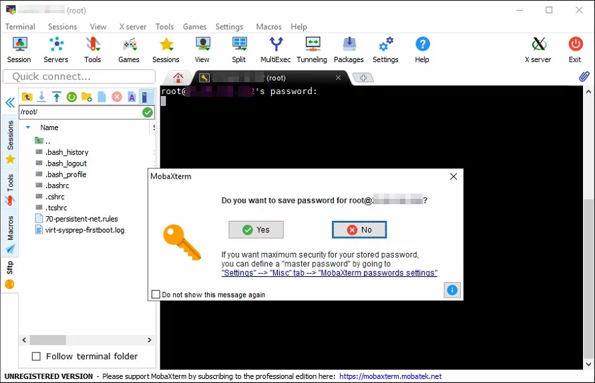Switch to the Macros side tab
Viewport: 595px width, 383px height.
tap(10, 234)
